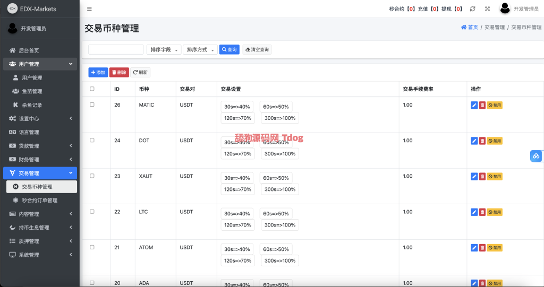Click red trash icon for DOT row
544x287 pixels.
coord(482,141)
